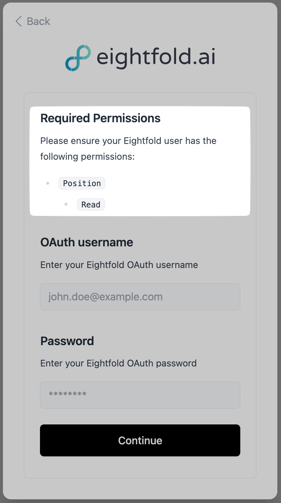The image size is (281, 503).
Task: Click the bullet beside Position
Action: [x=48, y=183]
